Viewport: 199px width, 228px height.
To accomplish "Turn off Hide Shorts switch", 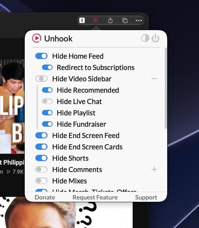I will pyautogui.click(x=42, y=158).
